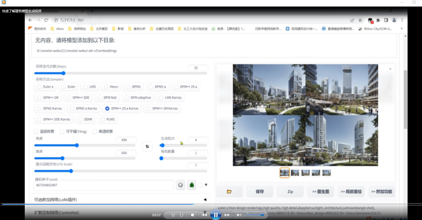Click the green recycle reuse-seed icon

191,185
